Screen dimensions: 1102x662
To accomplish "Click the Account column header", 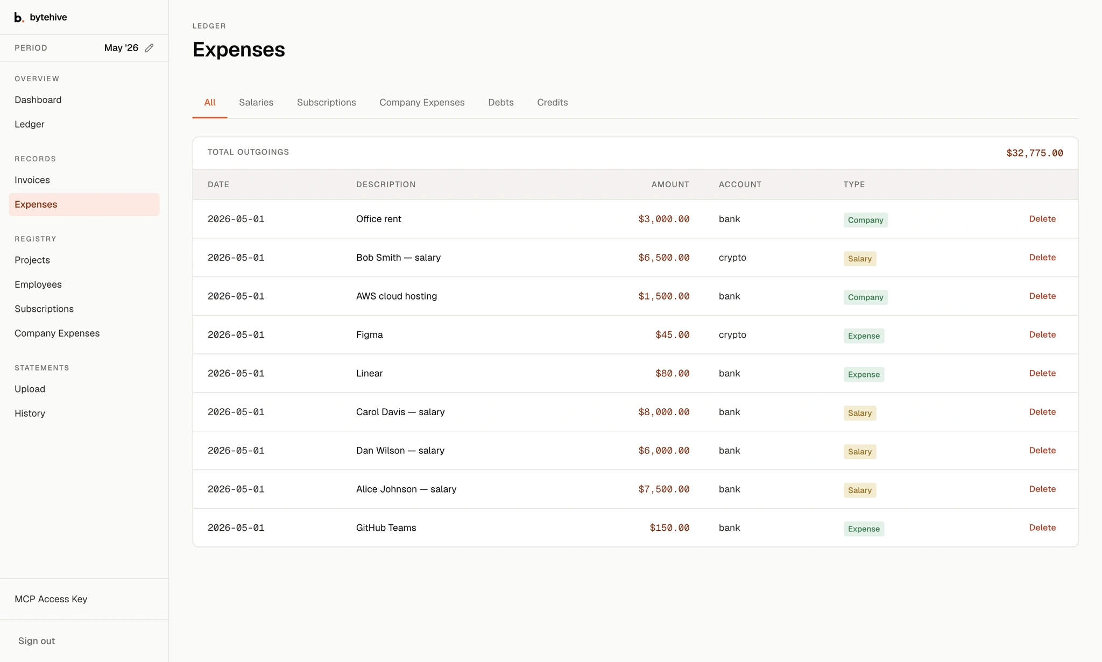I will pos(740,184).
